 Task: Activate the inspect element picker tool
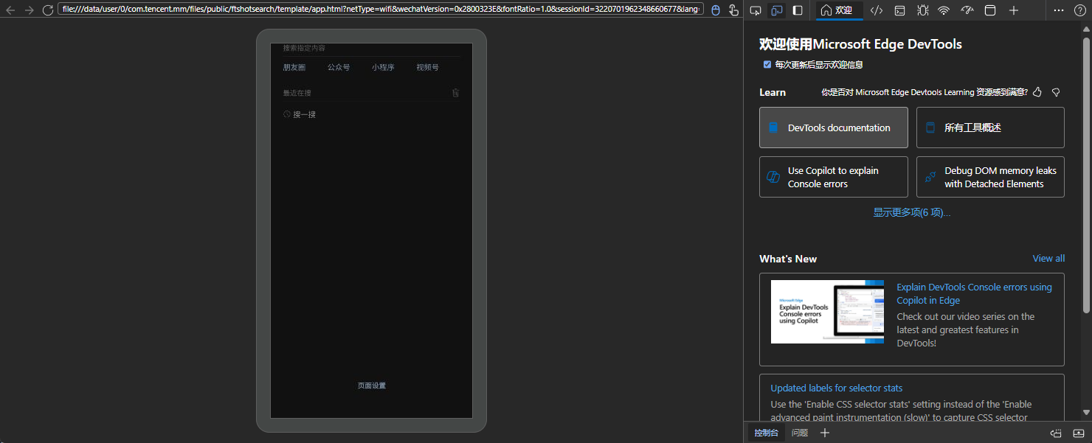pyautogui.click(x=755, y=10)
